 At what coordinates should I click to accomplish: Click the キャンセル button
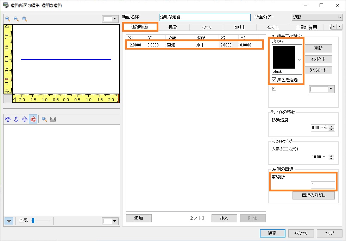[x=301, y=233]
